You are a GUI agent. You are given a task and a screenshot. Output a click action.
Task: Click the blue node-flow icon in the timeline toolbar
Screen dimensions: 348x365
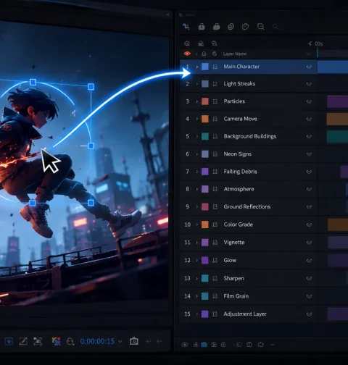(186, 27)
